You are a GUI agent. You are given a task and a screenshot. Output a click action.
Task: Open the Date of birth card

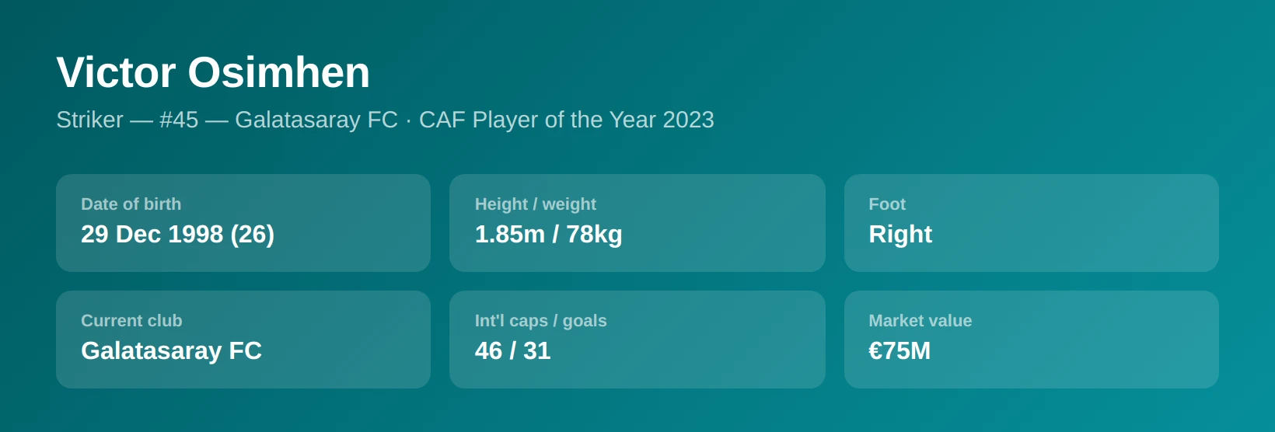tap(243, 223)
